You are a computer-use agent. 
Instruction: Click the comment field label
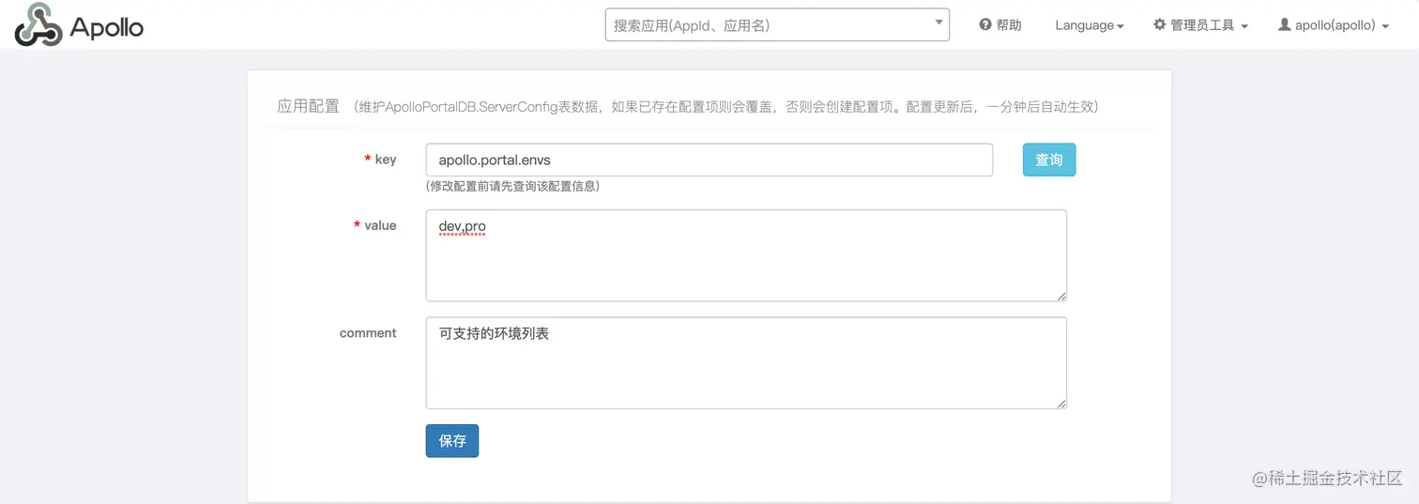coord(368,333)
